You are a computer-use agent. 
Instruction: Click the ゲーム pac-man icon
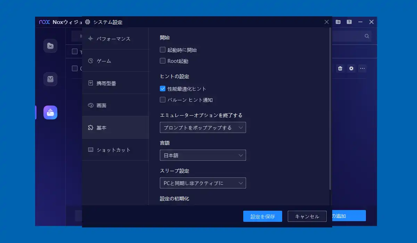coord(91,61)
